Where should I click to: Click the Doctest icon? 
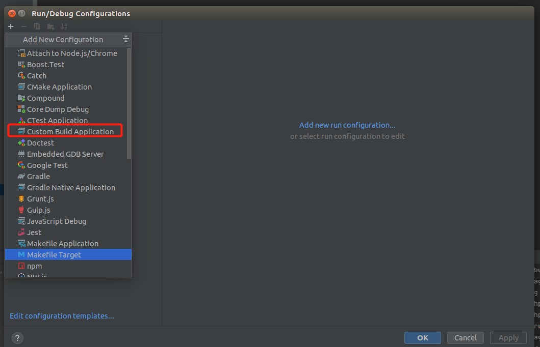21,142
